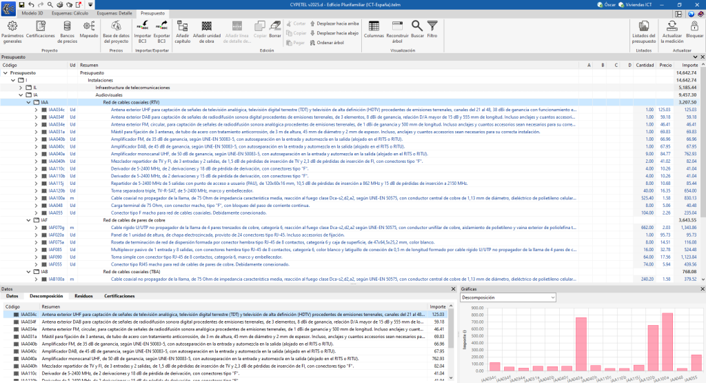
Task: Collapse the IAA chapter node
Action: point(28,102)
